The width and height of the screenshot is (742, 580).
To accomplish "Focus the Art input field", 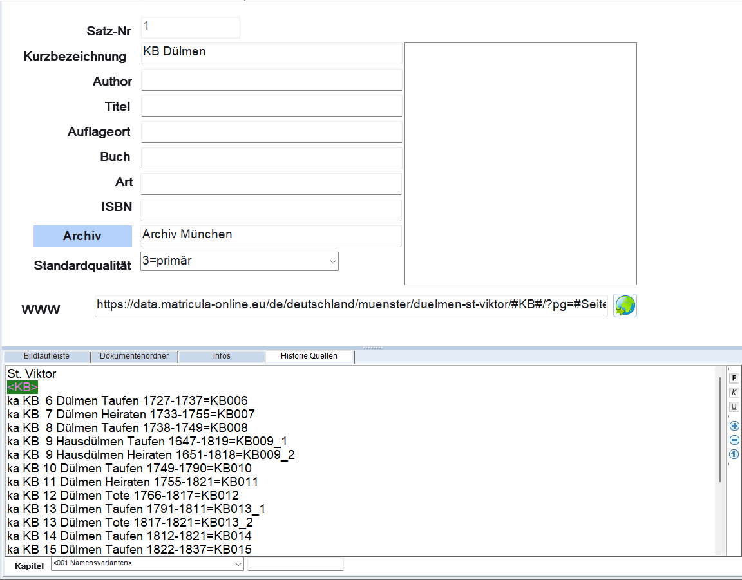I will coord(271,183).
